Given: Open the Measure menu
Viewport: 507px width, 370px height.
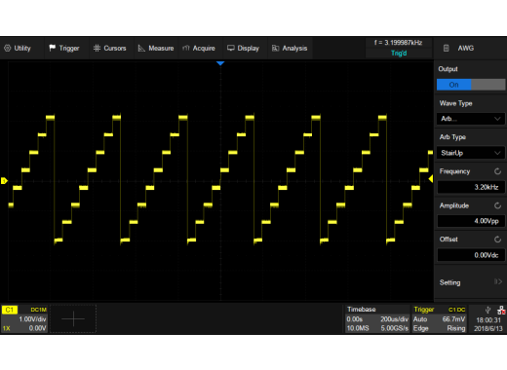Looking at the screenshot, I should [x=156, y=48].
